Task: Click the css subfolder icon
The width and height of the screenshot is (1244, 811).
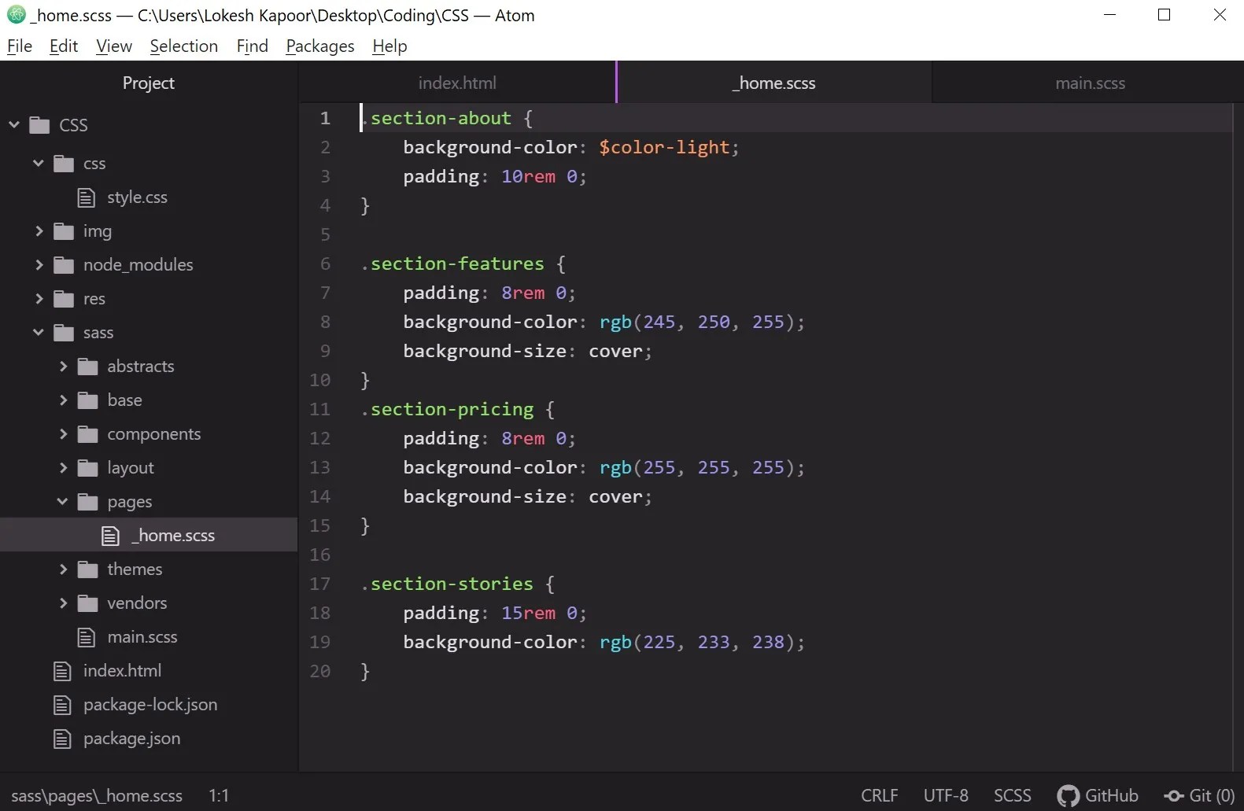Action: (x=64, y=164)
